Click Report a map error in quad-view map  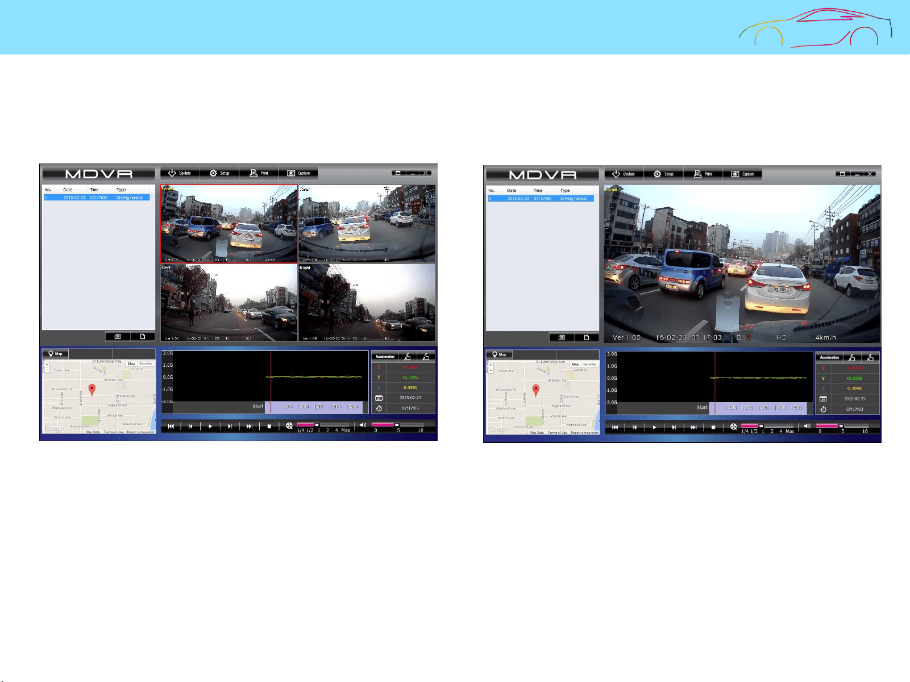tap(140, 432)
